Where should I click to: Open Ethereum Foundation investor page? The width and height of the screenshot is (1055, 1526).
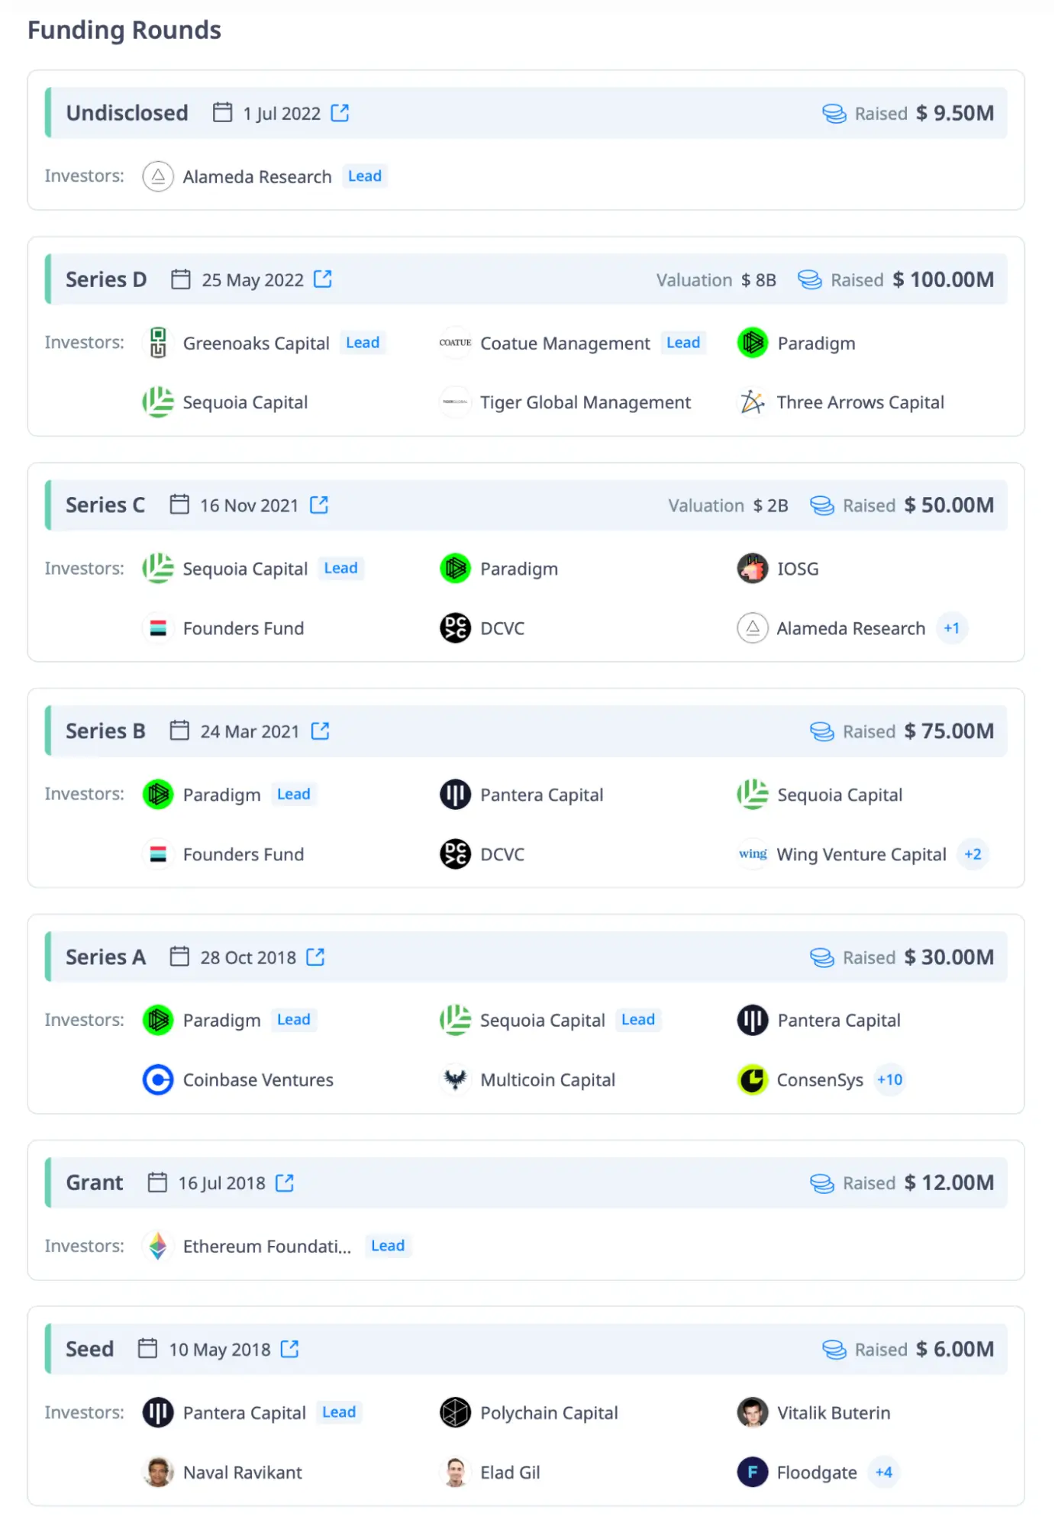click(267, 1247)
